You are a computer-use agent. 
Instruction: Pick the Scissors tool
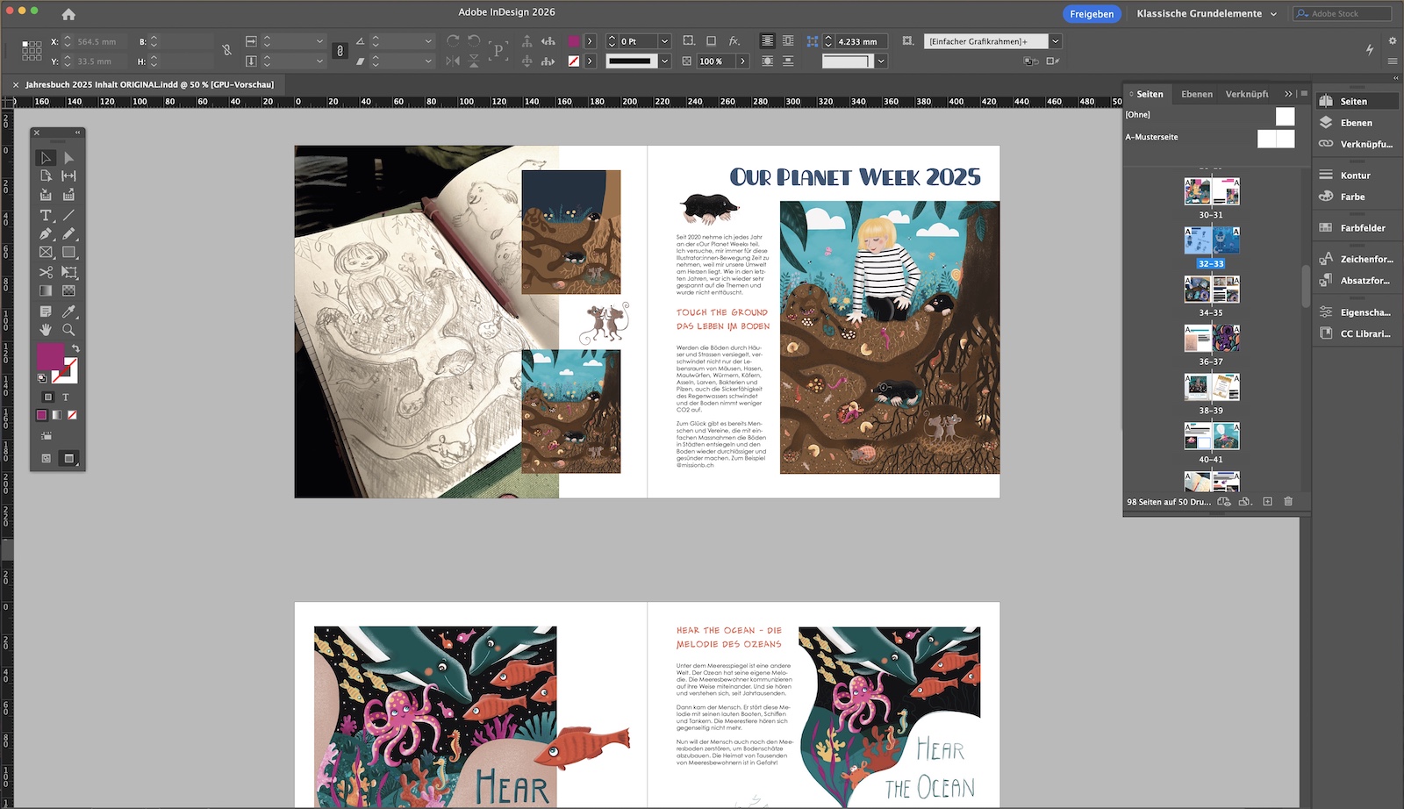pyautogui.click(x=46, y=272)
